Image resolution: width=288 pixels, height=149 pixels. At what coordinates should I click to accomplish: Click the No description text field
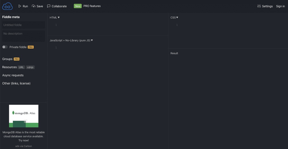click(x=24, y=36)
